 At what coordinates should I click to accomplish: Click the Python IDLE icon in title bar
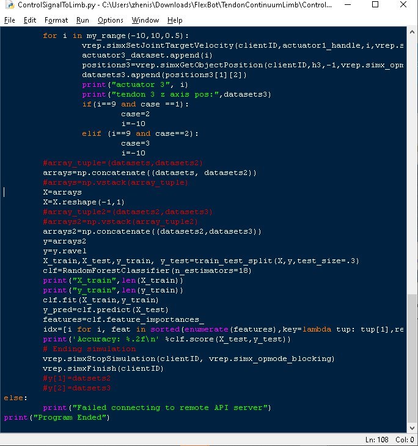(x=10, y=5)
